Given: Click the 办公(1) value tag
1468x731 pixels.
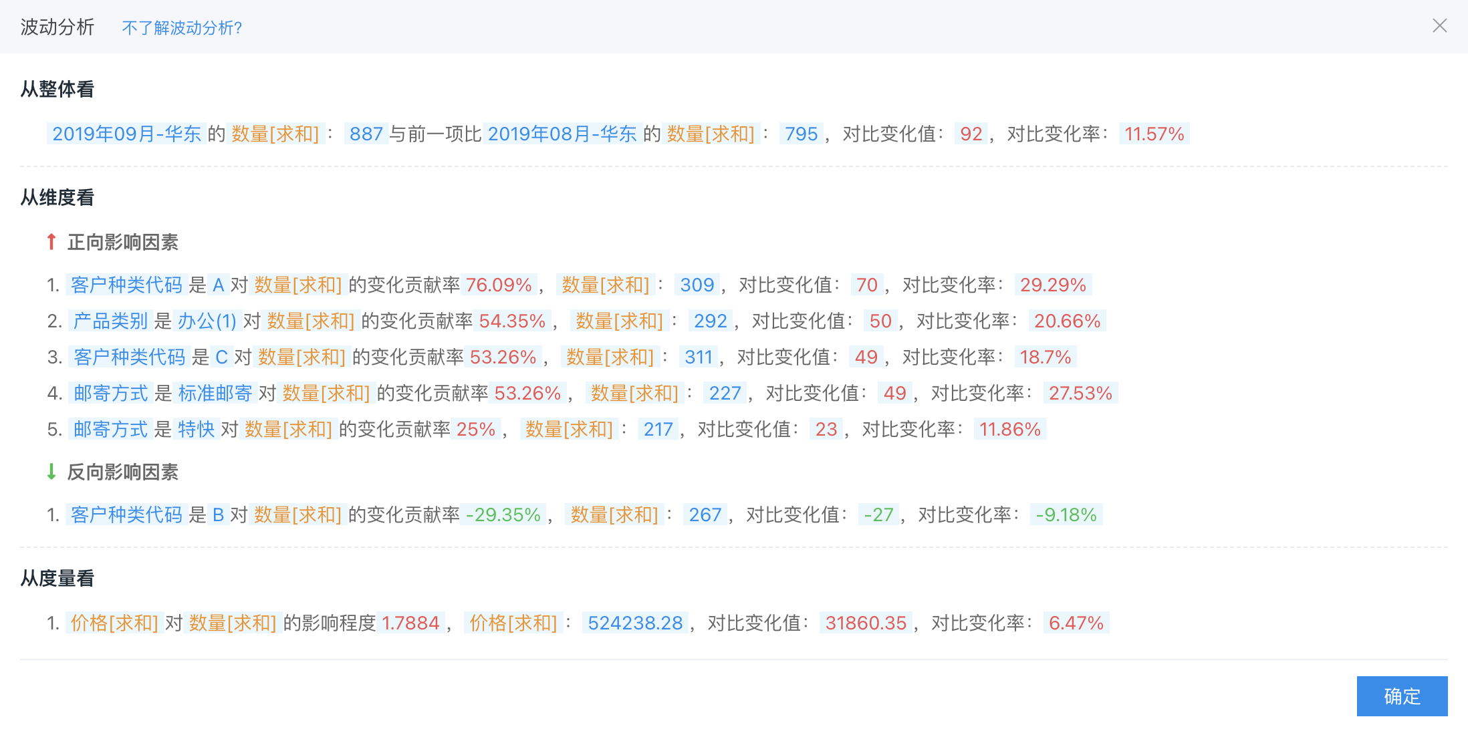Looking at the screenshot, I should click(x=207, y=321).
